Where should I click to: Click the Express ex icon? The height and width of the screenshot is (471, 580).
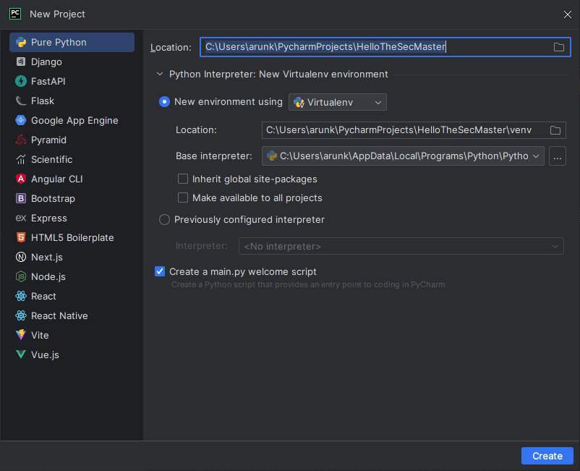click(x=21, y=218)
